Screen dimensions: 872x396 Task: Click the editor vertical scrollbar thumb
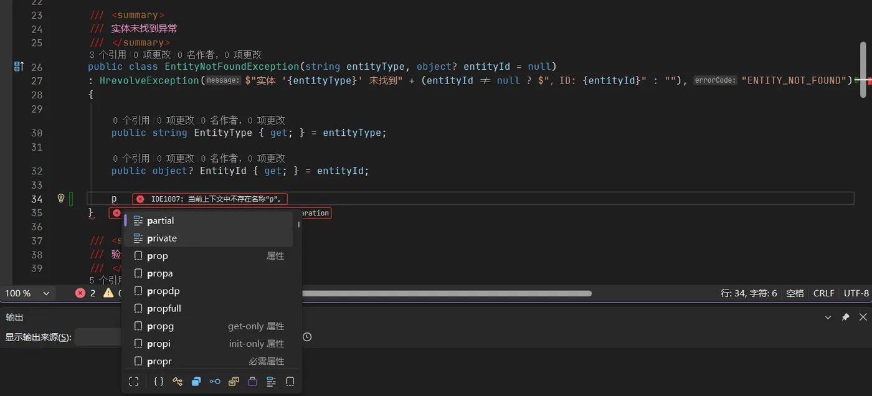pos(863,70)
